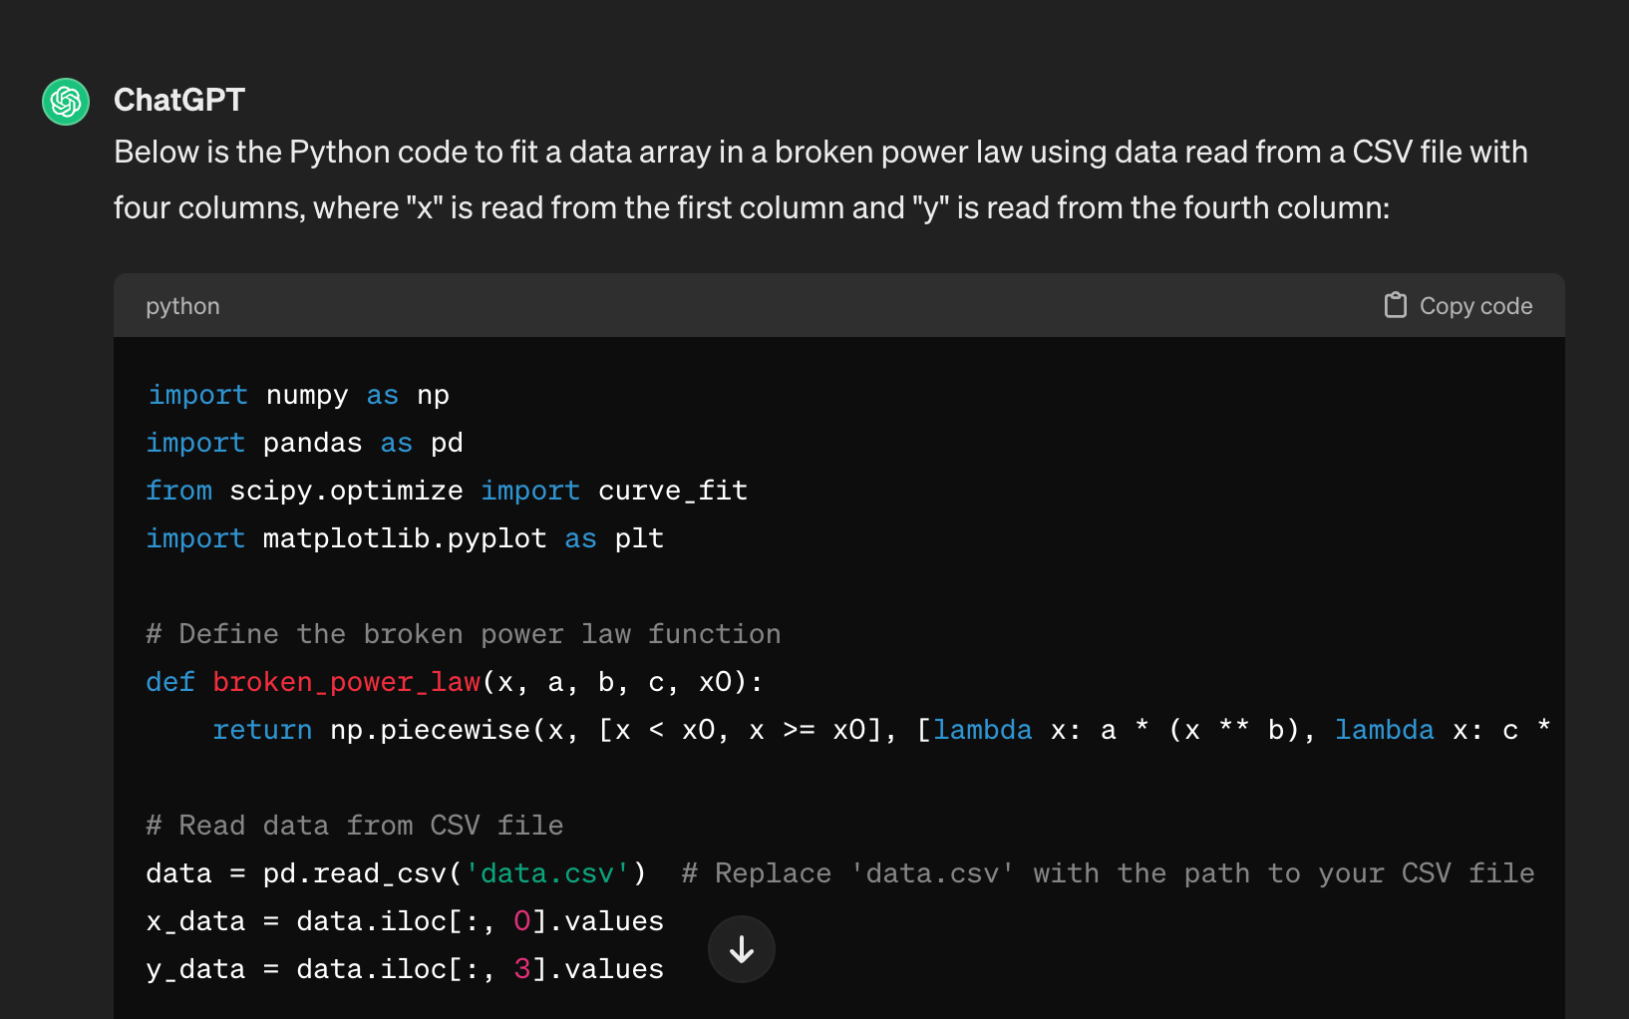Click the broken_power_law function name

tap(346, 682)
